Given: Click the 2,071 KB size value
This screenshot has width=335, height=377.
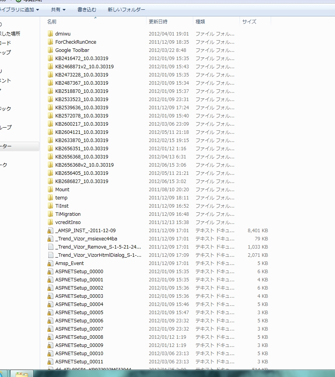Looking at the screenshot, I should coord(258,255).
